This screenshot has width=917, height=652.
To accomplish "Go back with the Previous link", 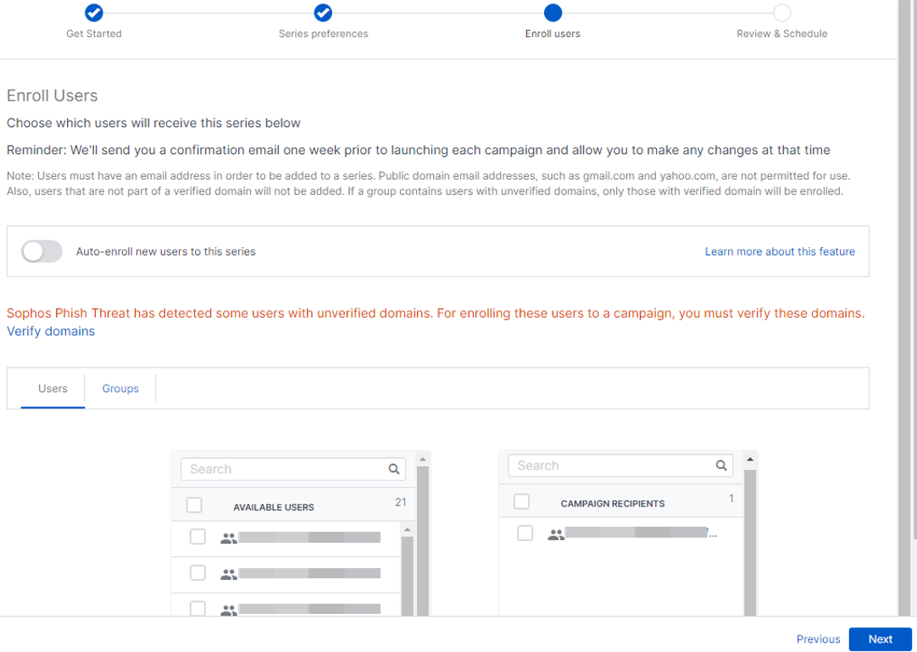I will click(x=818, y=639).
